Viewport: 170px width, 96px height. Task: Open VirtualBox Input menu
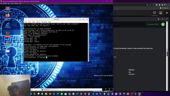(x=12, y=3)
